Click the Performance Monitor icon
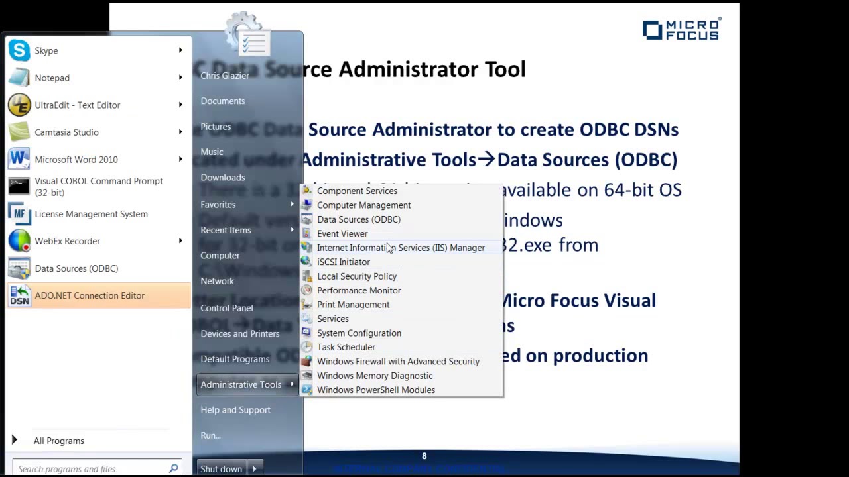 (306, 290)
